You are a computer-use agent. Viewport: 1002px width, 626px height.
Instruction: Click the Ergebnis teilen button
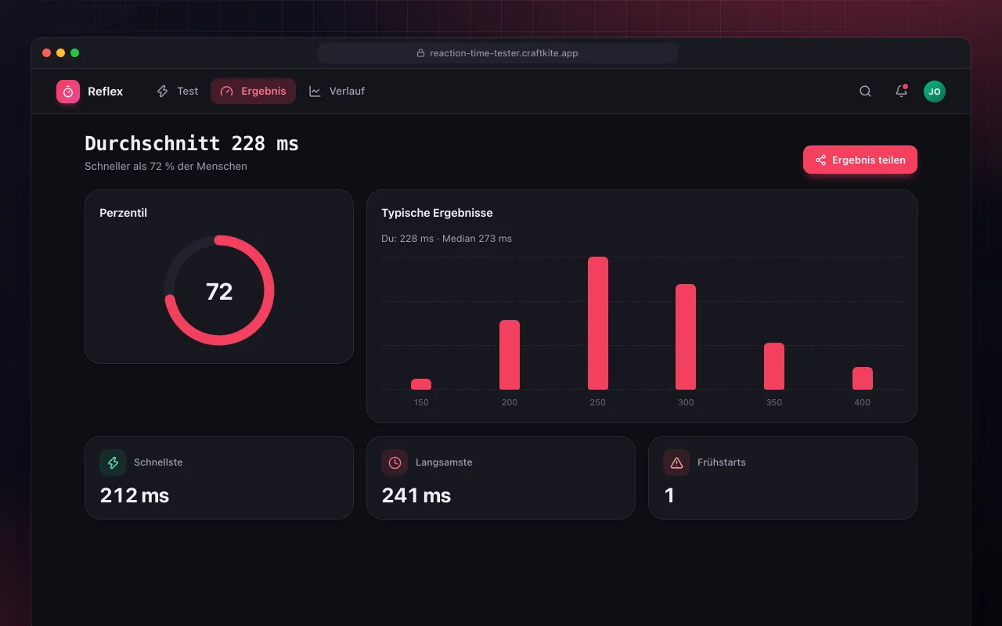pos(860,160)
